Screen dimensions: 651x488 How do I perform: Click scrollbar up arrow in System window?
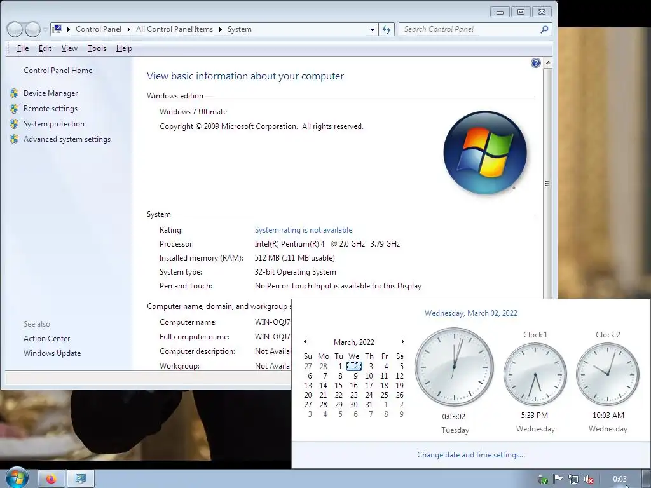click(547, 63)
